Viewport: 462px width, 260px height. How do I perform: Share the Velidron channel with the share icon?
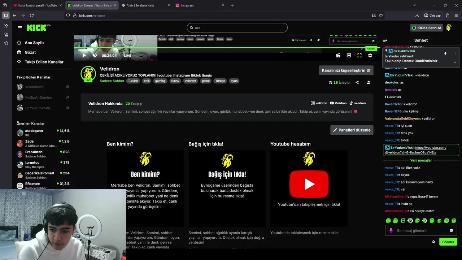pyautogui.click(x=357, y=82)
